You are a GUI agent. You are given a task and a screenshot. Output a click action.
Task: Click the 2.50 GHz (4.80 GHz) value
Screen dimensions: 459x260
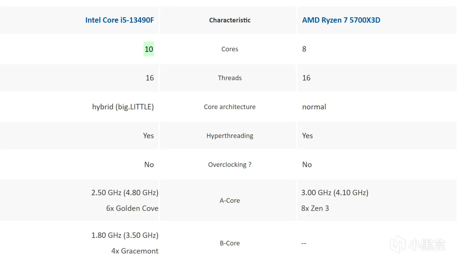click(x=124, y=193)
